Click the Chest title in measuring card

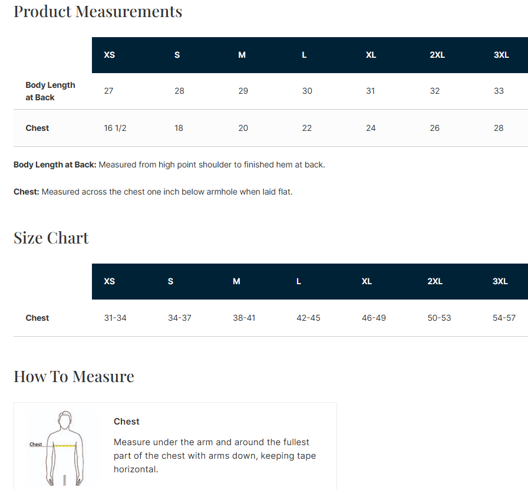[x=126, y=422]
